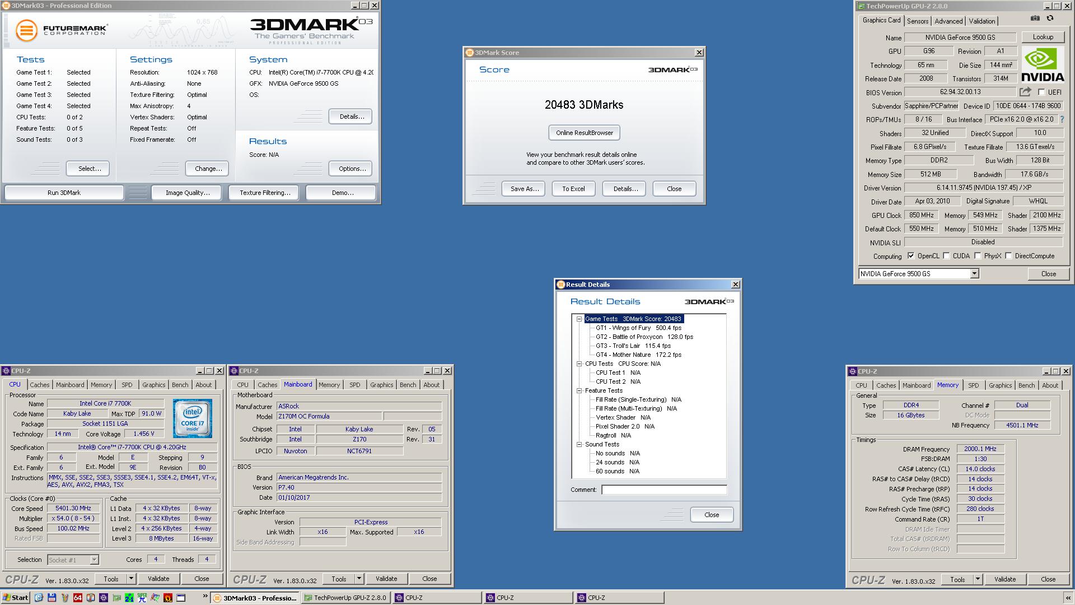
Task: Click Texture Filtering button in 3DMark03
Action: tap(265, 193)
